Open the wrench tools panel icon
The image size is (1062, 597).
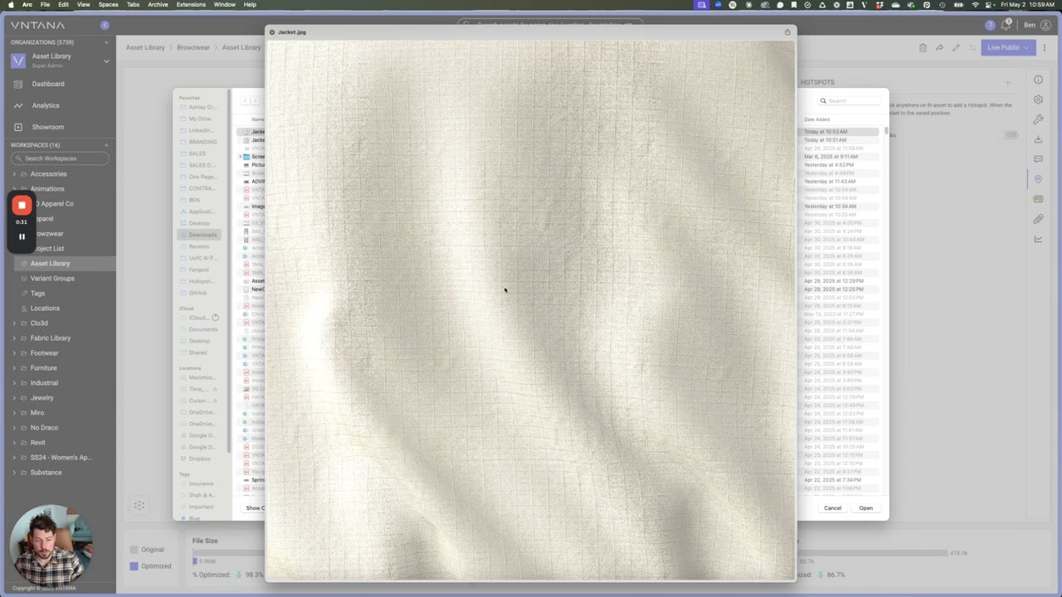(x=1038, y=119)
